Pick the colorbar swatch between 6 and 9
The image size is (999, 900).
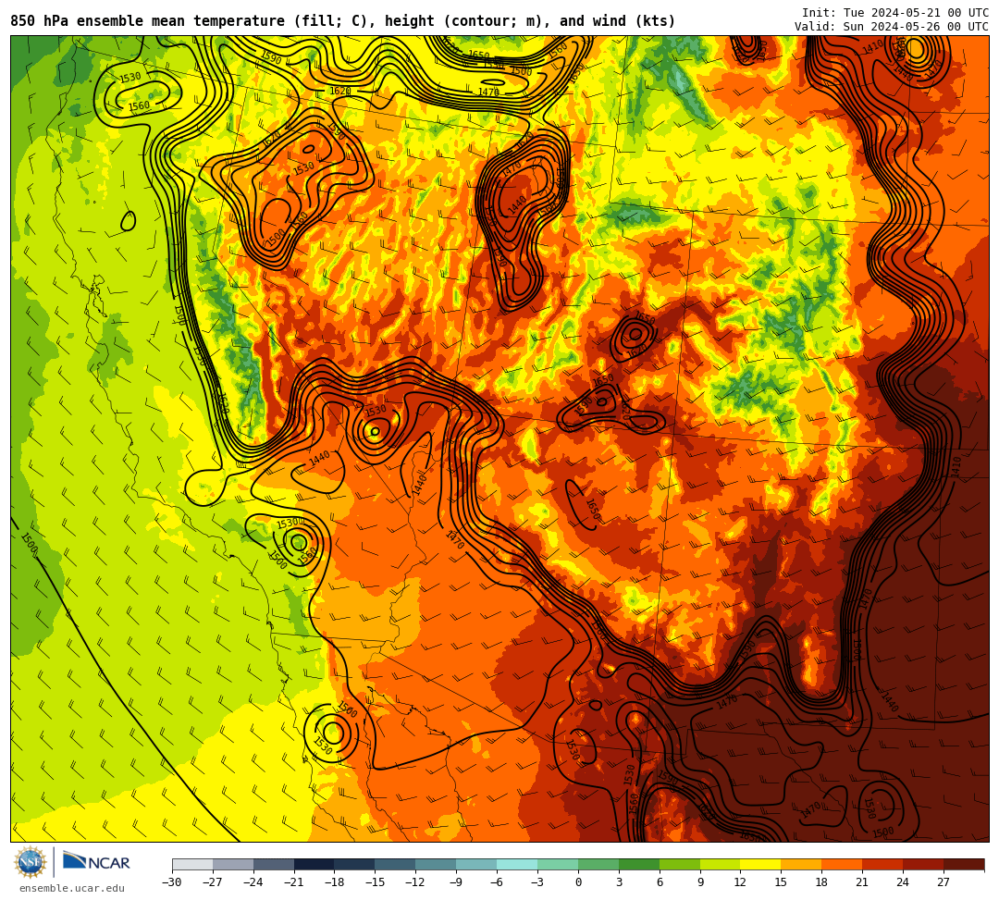tap(680, 864)
